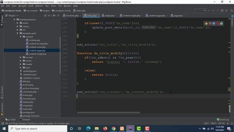The height and width of the screenshot is (132, 234).
Task: Toggle tool window quick access icon in status bar
Action: [x=3, y=123]
